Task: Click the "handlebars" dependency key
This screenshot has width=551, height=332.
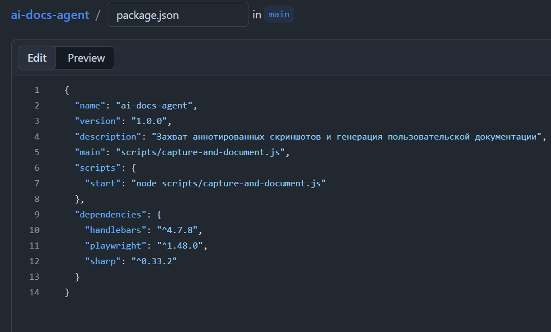Action: click(x=116, y=230)
